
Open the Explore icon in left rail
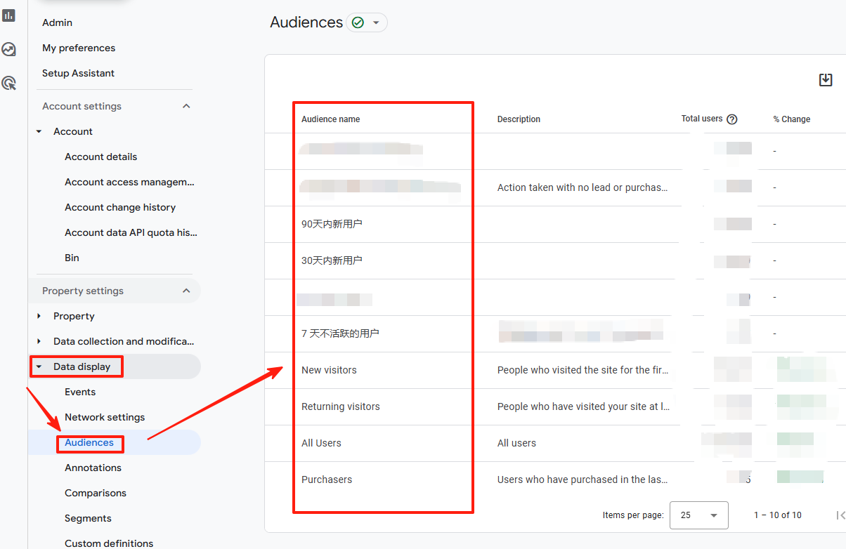(x=9, y=49)
